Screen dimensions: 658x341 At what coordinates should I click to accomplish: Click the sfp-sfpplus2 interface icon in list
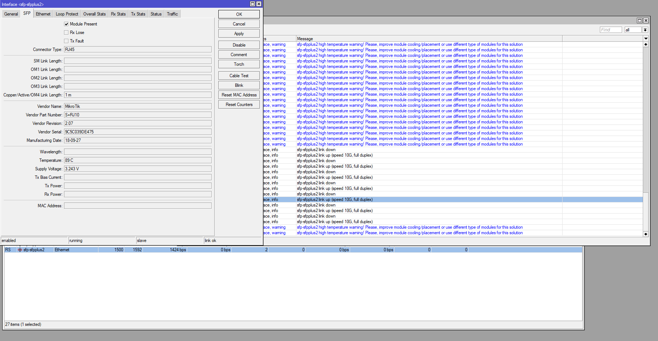(20, 250)
